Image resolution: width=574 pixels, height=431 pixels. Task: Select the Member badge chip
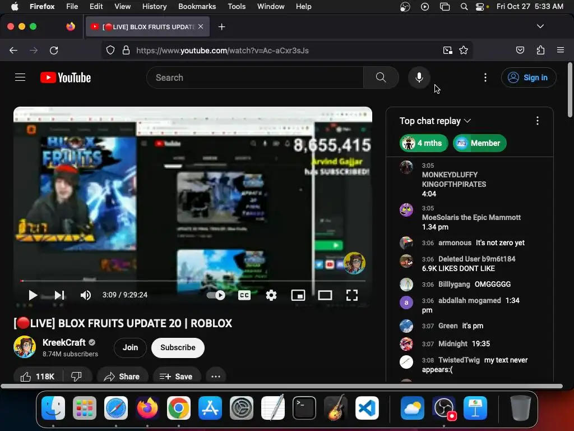pos(480,143)
